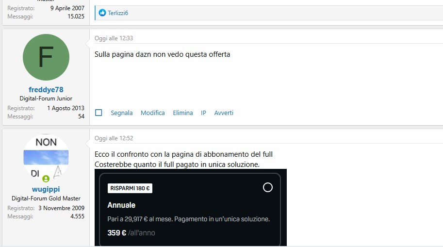Open the 'Oggi alle 12:52' post timestamp
This screenshot has width=443, height=247.
114,138
